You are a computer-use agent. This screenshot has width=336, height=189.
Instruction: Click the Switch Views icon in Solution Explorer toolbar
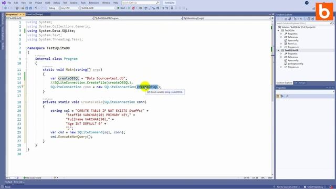289,19
